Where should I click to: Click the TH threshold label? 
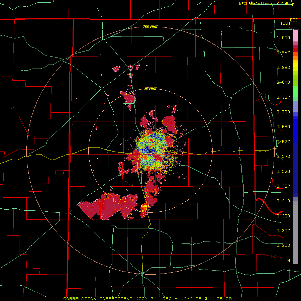(287, 261)
